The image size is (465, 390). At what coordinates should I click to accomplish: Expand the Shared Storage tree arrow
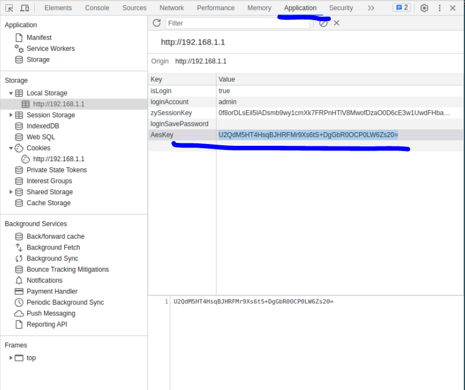pyautogui.click(x=11, y=192)
